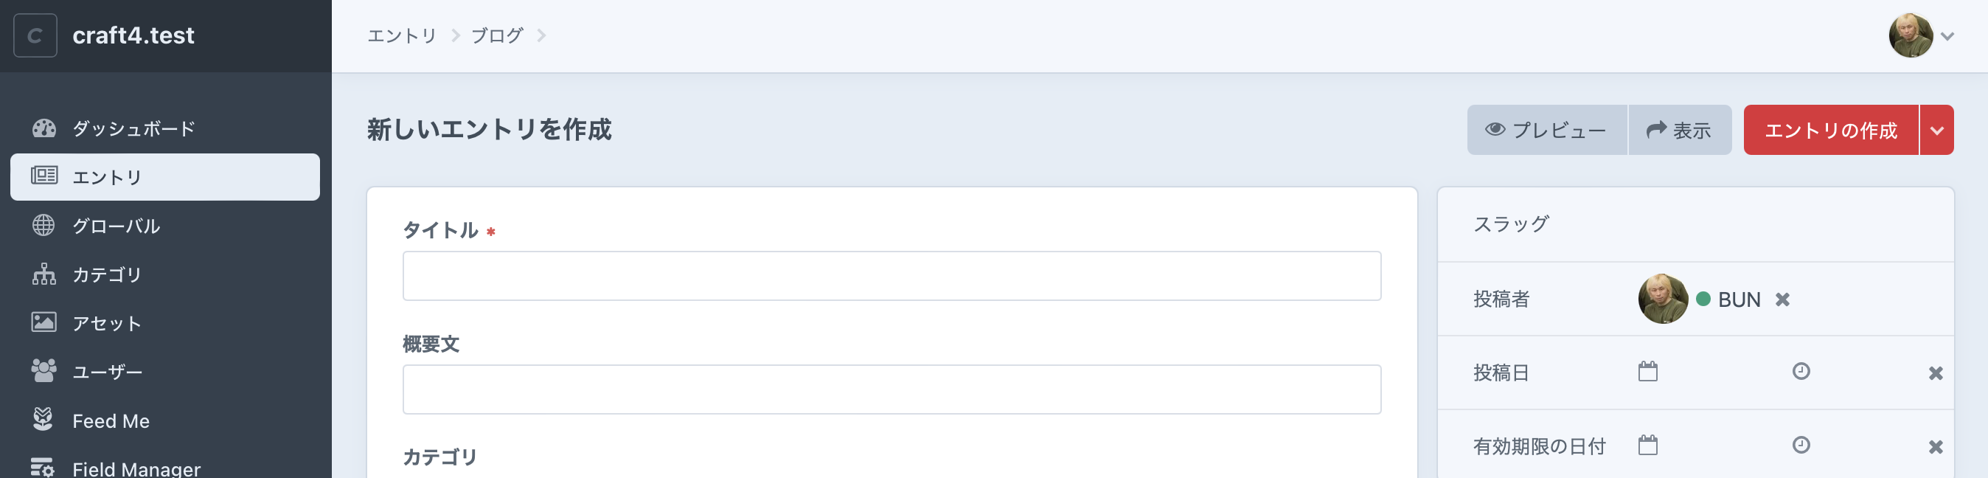Click the craft4.test site logo icon
This screenshot has height=478, width=1988.
coord(35,35)
